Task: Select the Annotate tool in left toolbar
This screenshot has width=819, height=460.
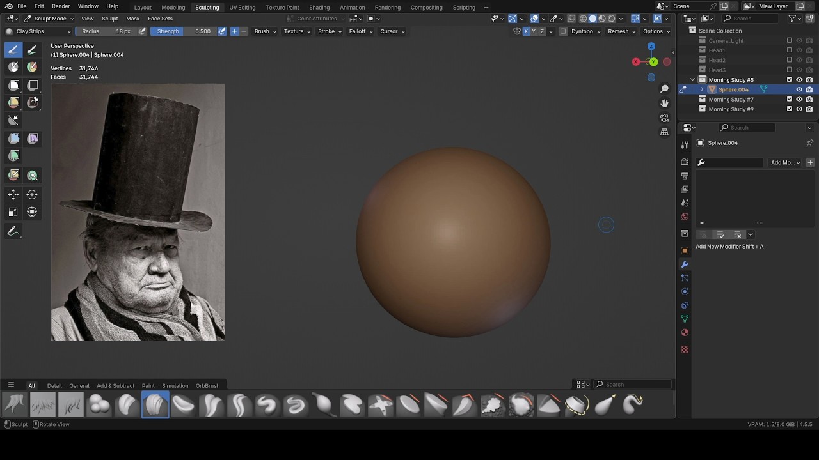Action: click(x=13, y=232)
